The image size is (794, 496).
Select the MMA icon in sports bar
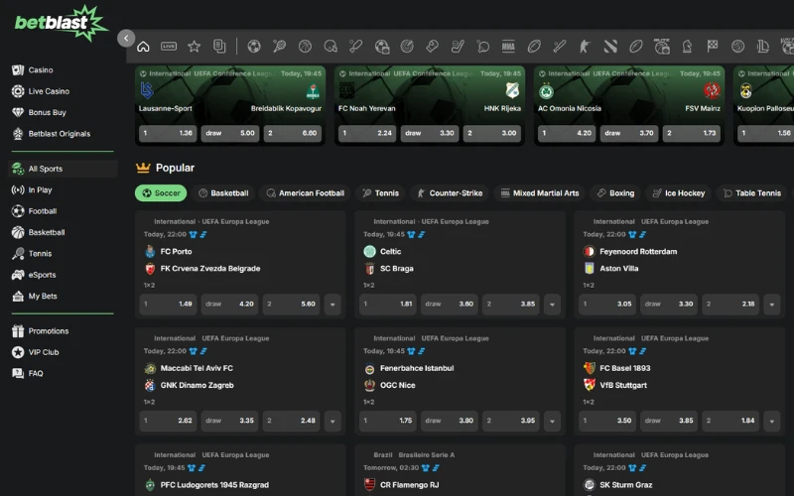(x=508, y=47)
